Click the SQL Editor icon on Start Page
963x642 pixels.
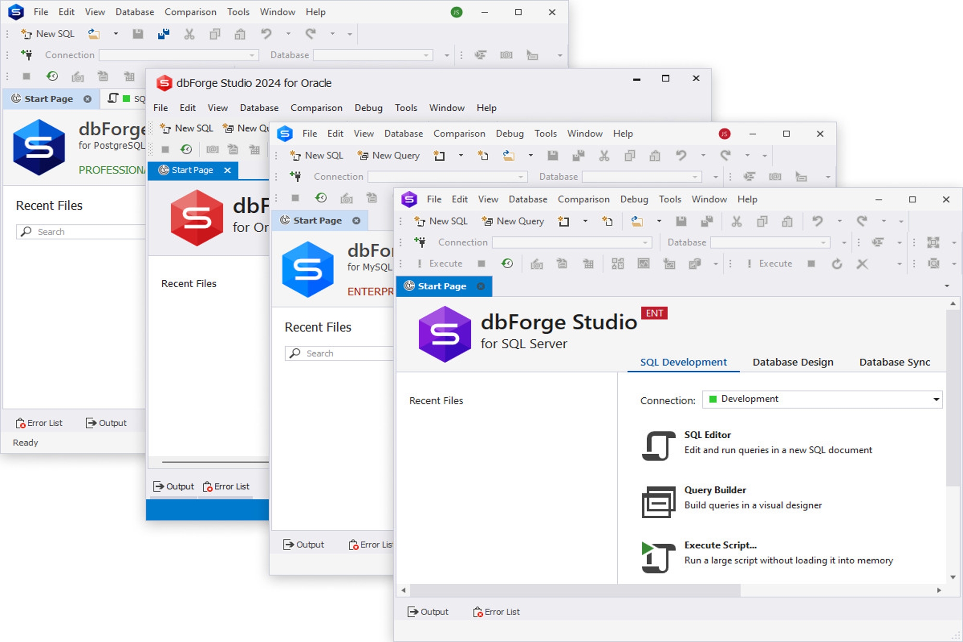click(x=658, y=445)
